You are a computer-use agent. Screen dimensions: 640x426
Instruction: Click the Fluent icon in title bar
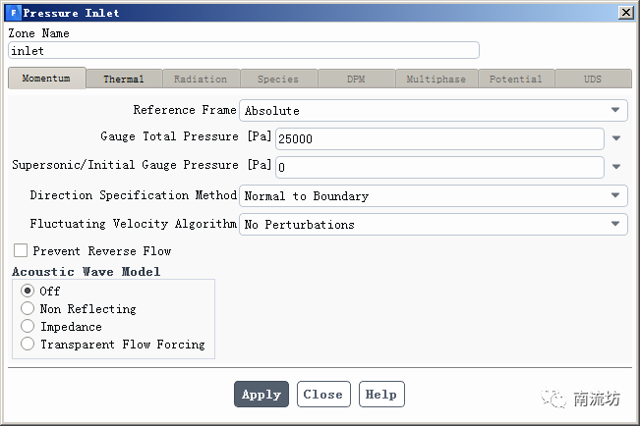click(x=13, y=12)
